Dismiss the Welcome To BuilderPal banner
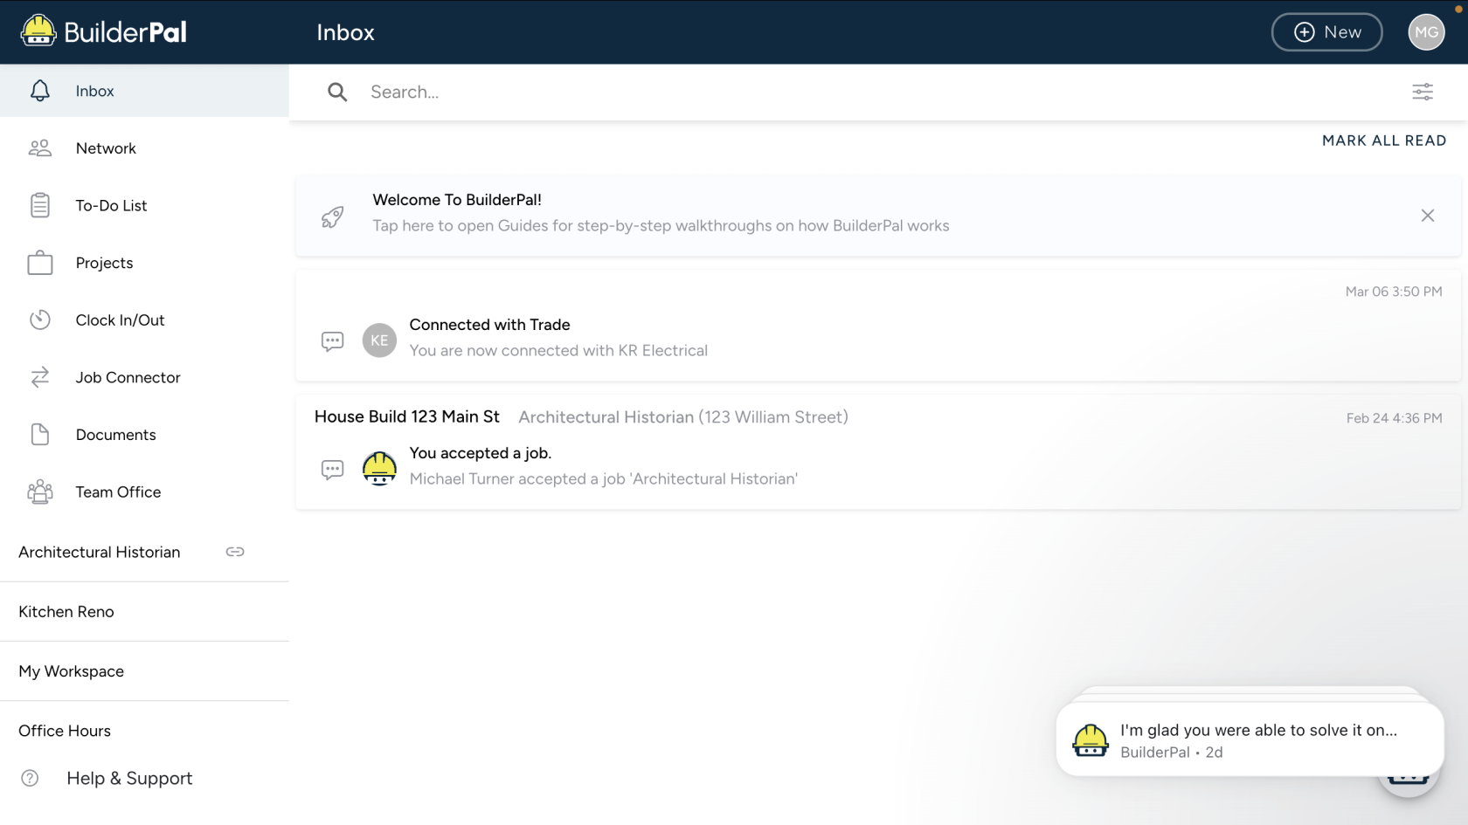1468x825 pixels. [1427, 216]
